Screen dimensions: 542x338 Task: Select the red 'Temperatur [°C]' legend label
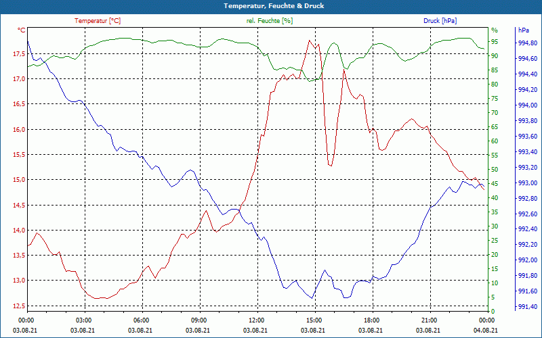[x=98, y=21]
